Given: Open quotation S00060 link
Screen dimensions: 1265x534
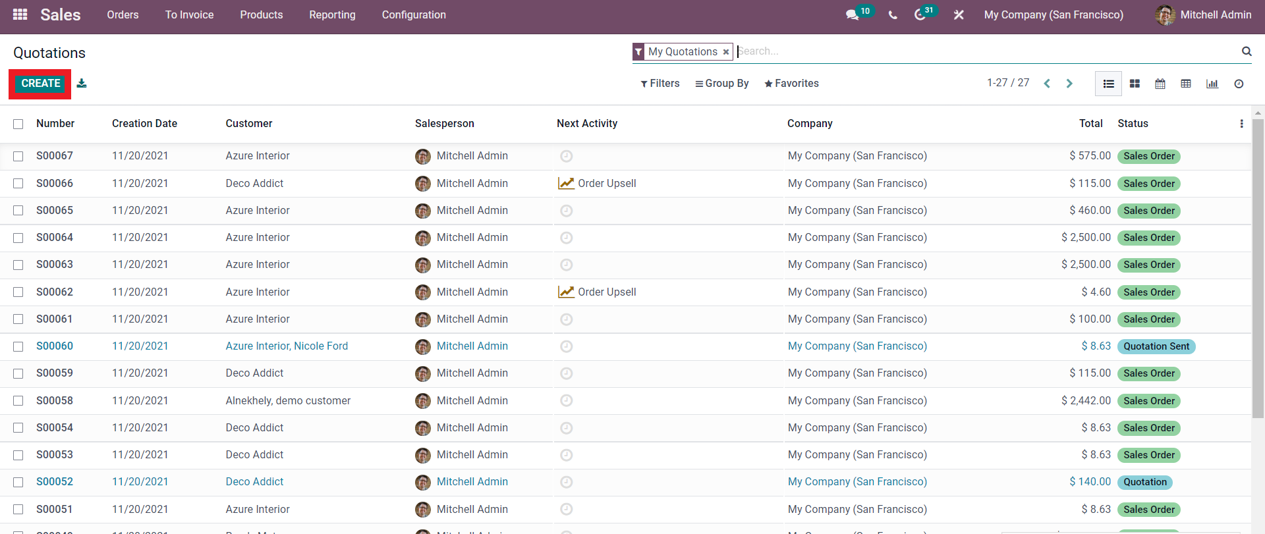Looking at the screenshot, I should click(x=55, y=346).
